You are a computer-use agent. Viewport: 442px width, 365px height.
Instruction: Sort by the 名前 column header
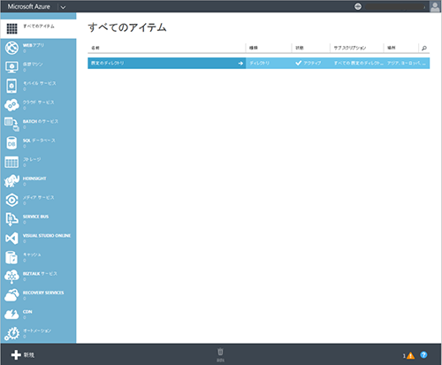click(95, 48)
